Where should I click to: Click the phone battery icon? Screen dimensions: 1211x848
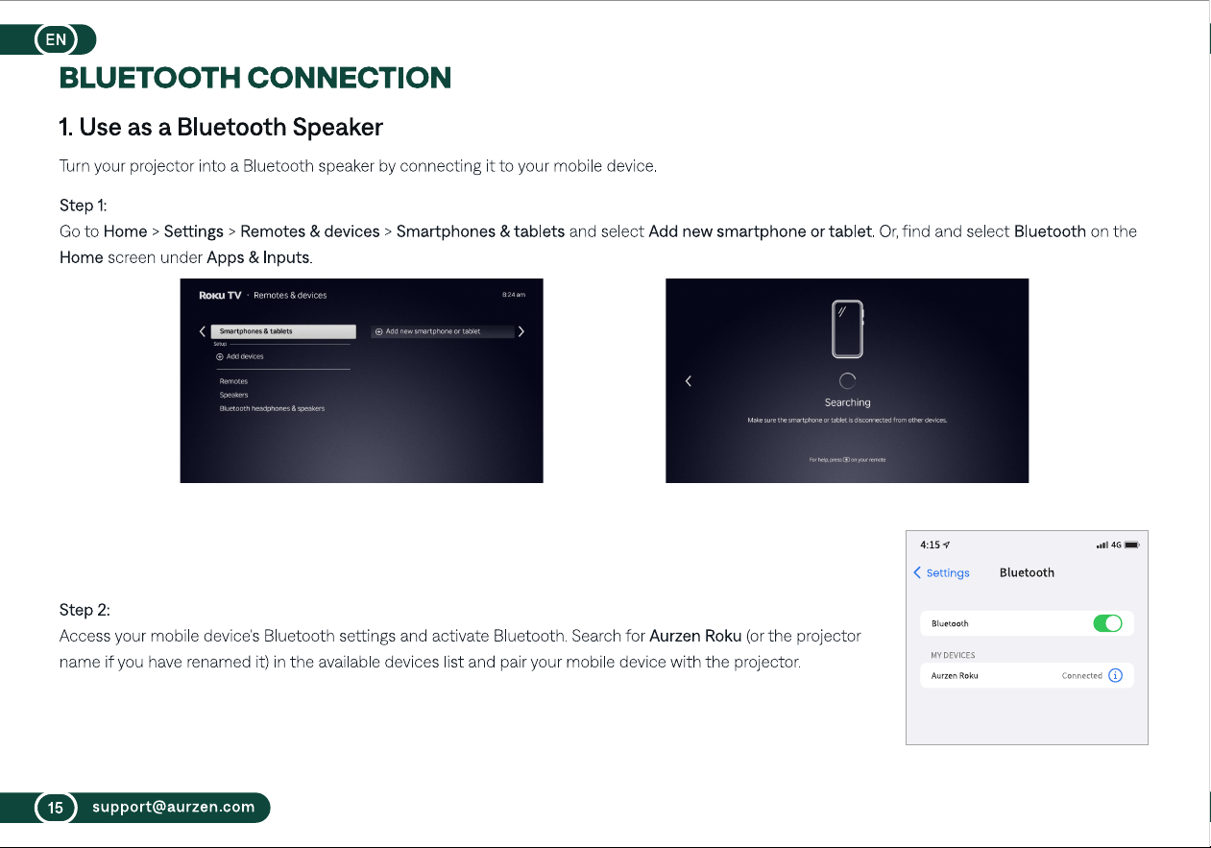1131,545
